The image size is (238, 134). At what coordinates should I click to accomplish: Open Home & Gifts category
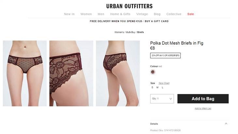coord(120,14)
